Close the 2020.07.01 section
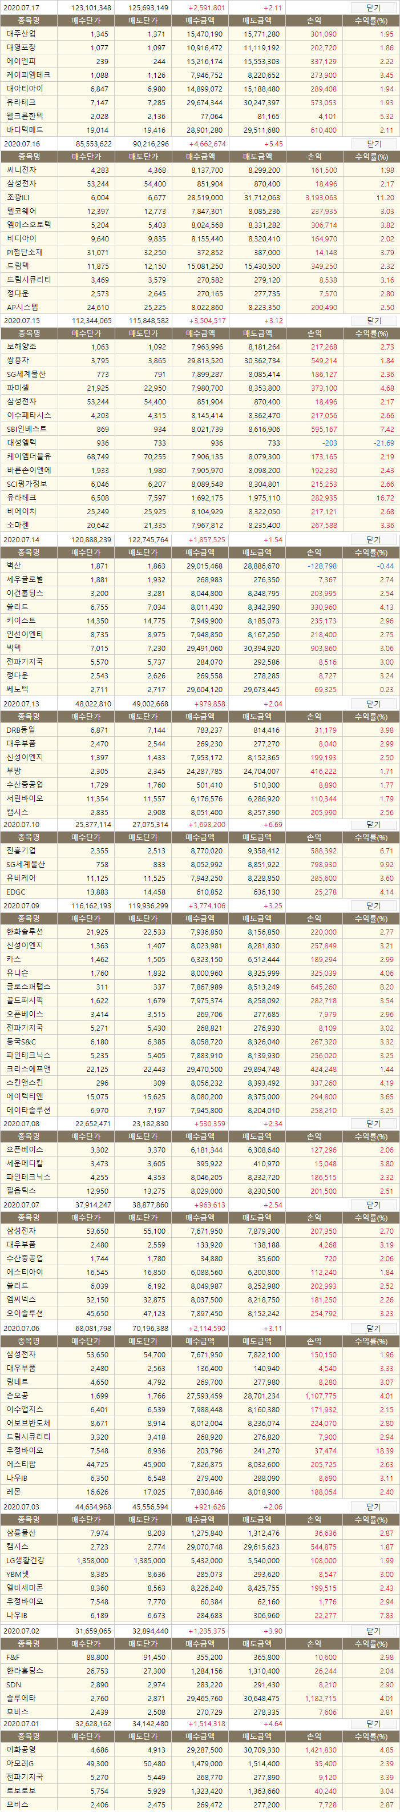This screenshot has height=1812, width=400. [x=374, y=1724]
